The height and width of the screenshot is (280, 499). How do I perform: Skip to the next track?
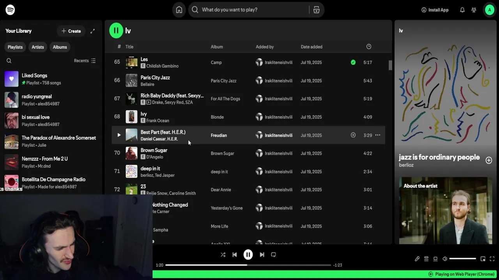point(262,255)
